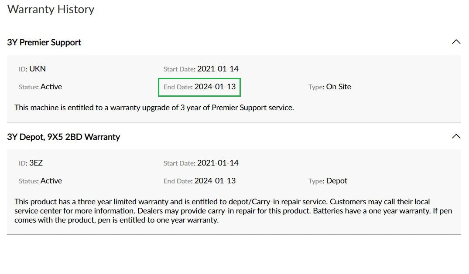The height and width of the screenshot is (274, 469).
Task: Click the Depot warranty end date value
Action: point(215,181)
